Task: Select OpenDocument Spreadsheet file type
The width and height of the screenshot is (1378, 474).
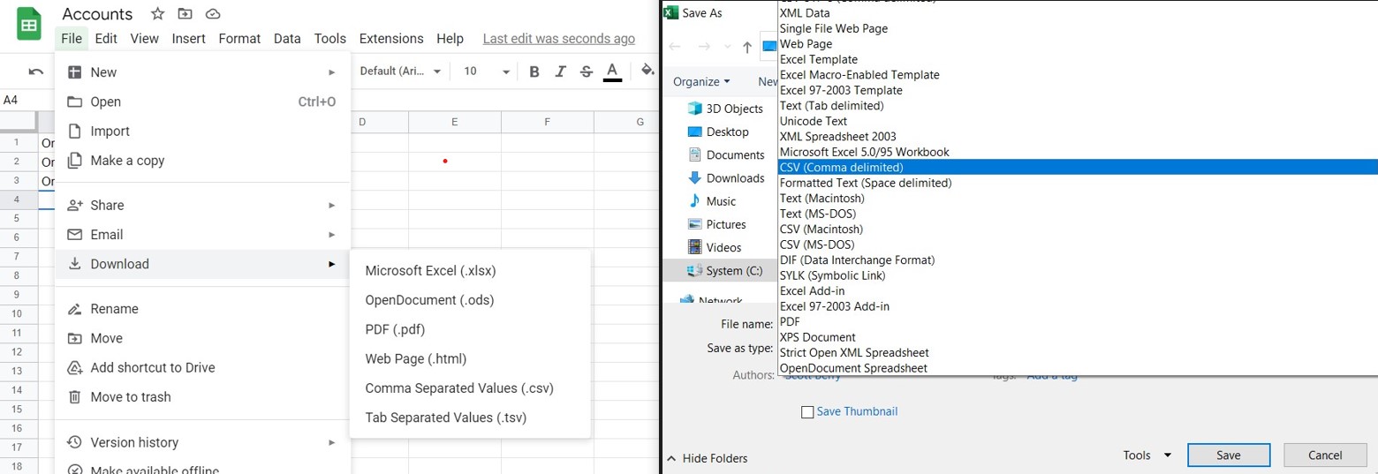Action: (1077, 368)
